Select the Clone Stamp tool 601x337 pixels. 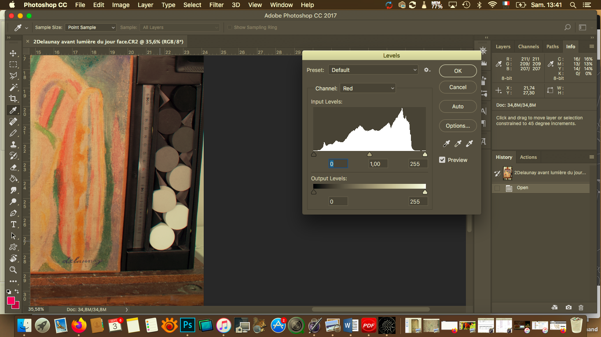click(x=13, y=144)
